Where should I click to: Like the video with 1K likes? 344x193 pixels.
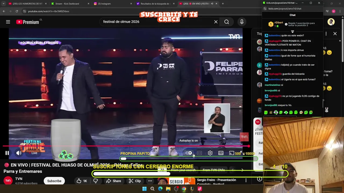coord(82,181)
